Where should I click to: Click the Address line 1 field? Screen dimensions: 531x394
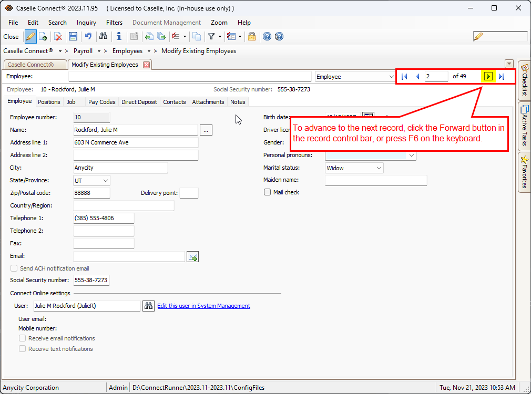(x=136, y=142)
